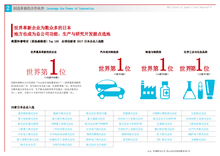220x156 pixels.
Task: Click the table cell "京瓷株式会社"
Action: point(164,124)
